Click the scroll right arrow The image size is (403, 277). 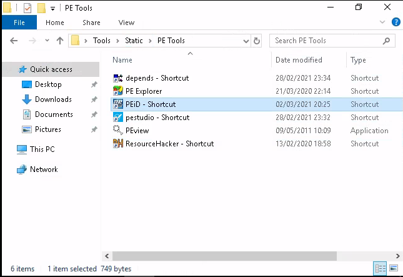[397, 256]
